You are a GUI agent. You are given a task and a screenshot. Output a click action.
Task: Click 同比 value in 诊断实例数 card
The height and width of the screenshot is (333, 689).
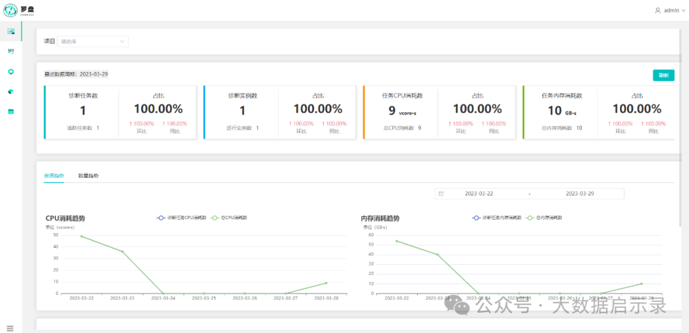coord(334,124)
